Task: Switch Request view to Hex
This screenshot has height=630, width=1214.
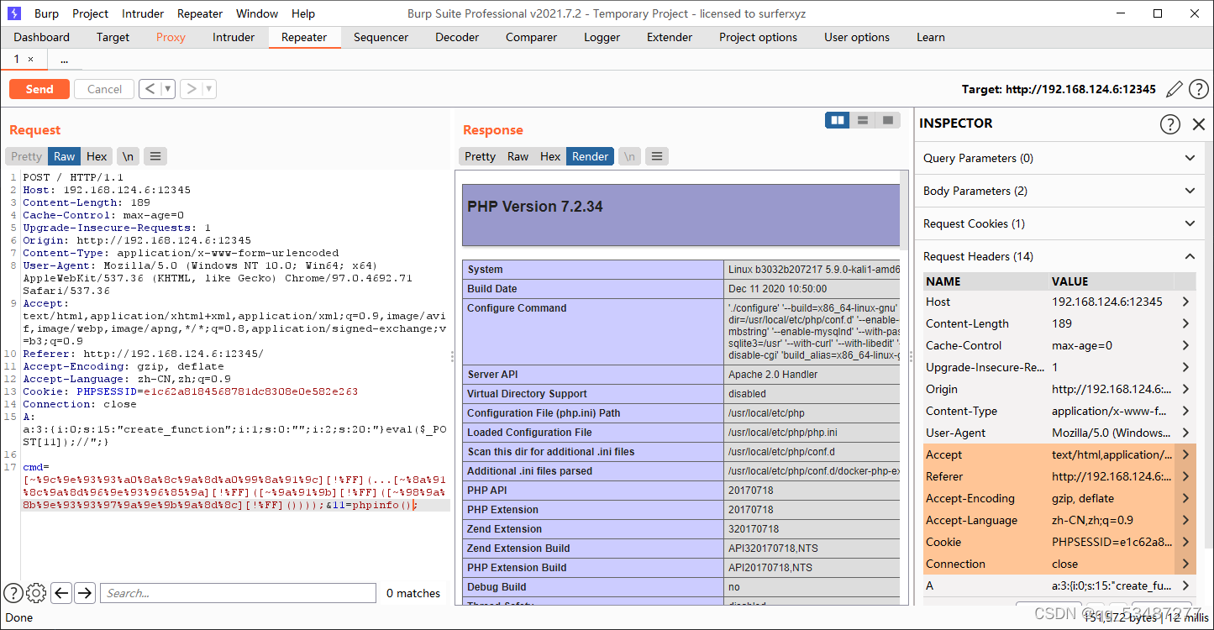Action: 97,156
